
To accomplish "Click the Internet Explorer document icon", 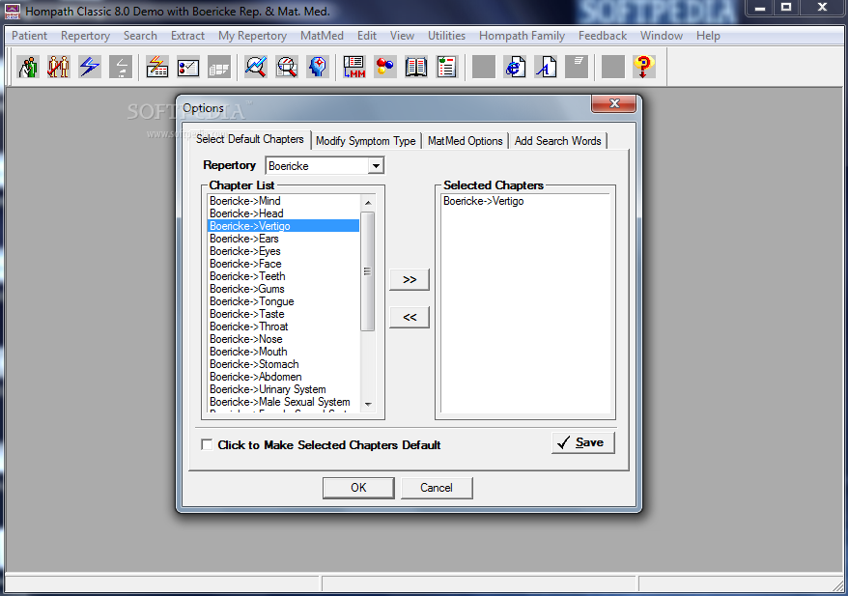I will (515, 67).
